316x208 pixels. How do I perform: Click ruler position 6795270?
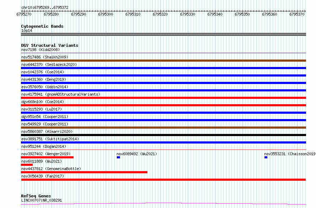24,14
